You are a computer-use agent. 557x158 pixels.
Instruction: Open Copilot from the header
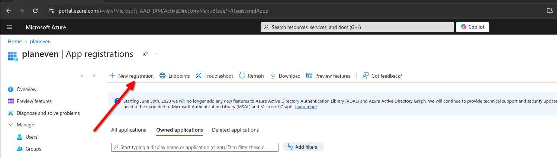(x=473, y=27)
